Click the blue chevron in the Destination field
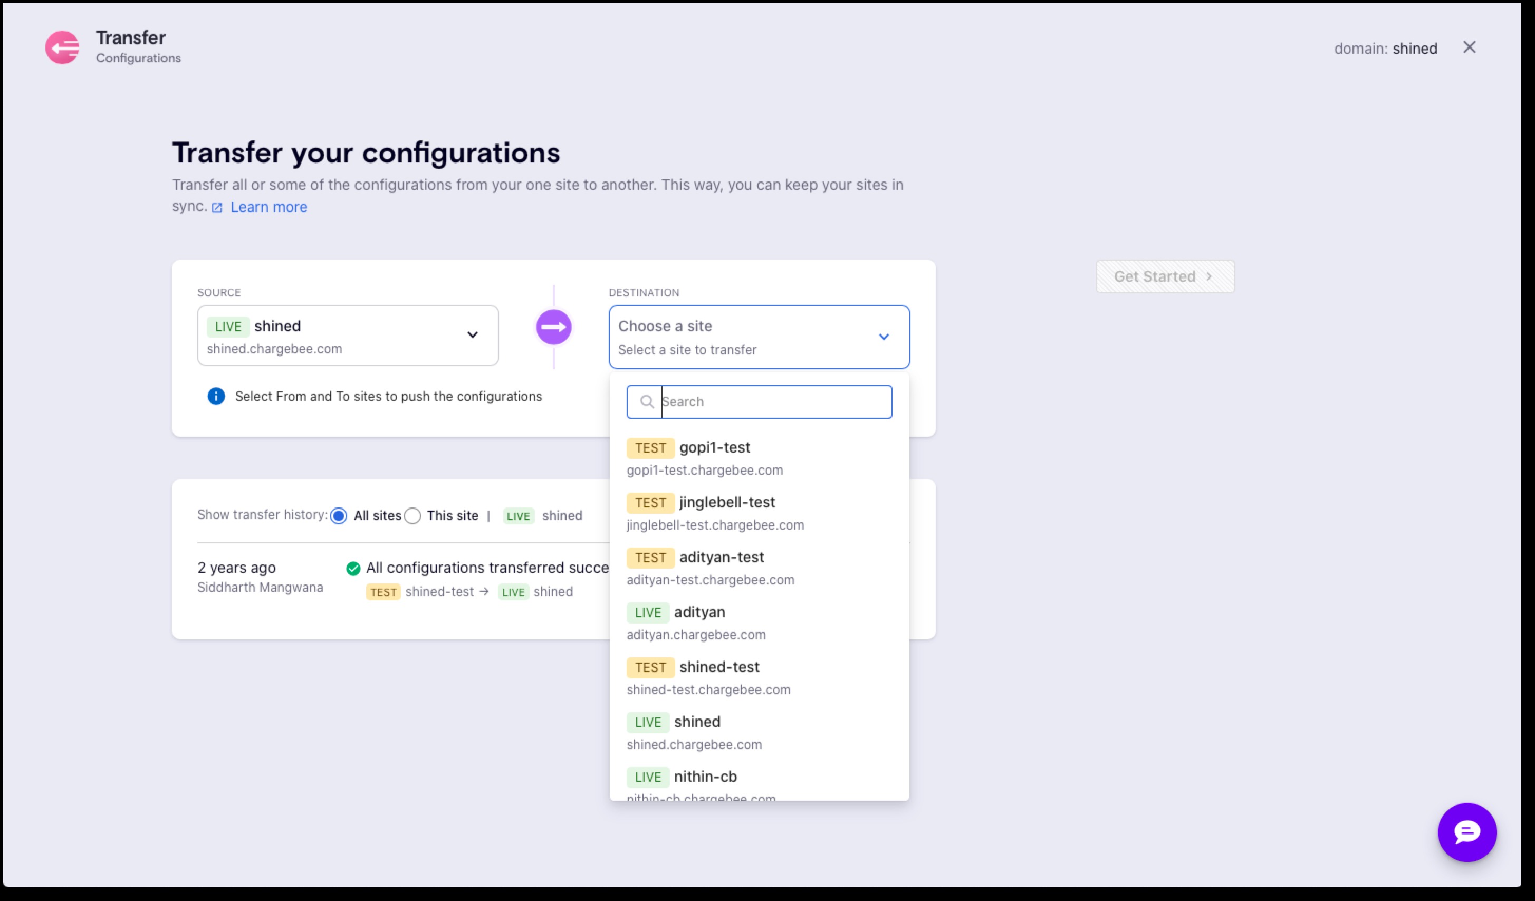 point(883,337)
